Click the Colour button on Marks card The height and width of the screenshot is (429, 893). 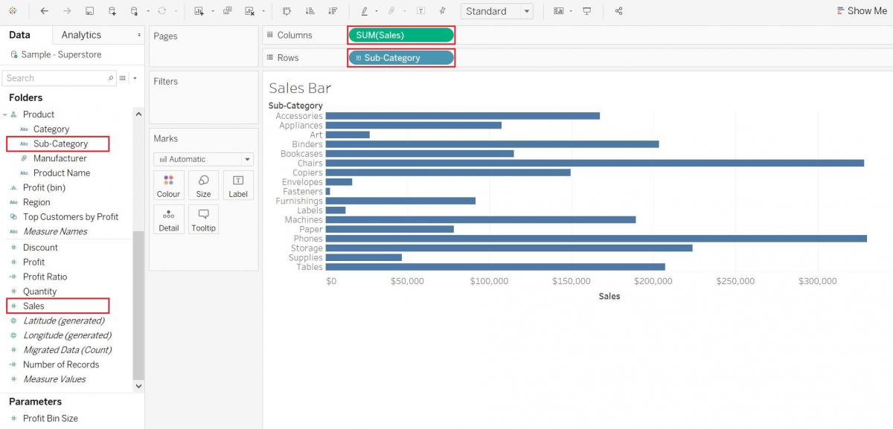168,186
